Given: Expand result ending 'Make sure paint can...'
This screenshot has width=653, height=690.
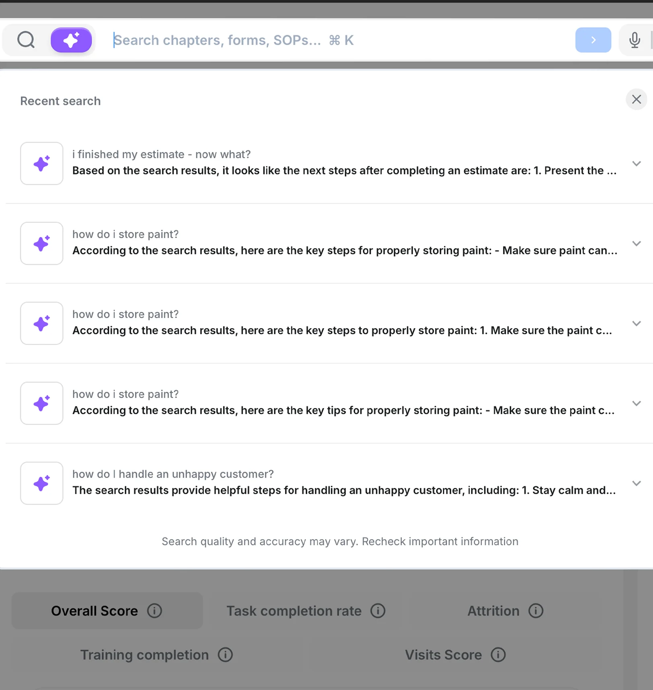Looking at the screenshot, I should click(x=636, y=244).
